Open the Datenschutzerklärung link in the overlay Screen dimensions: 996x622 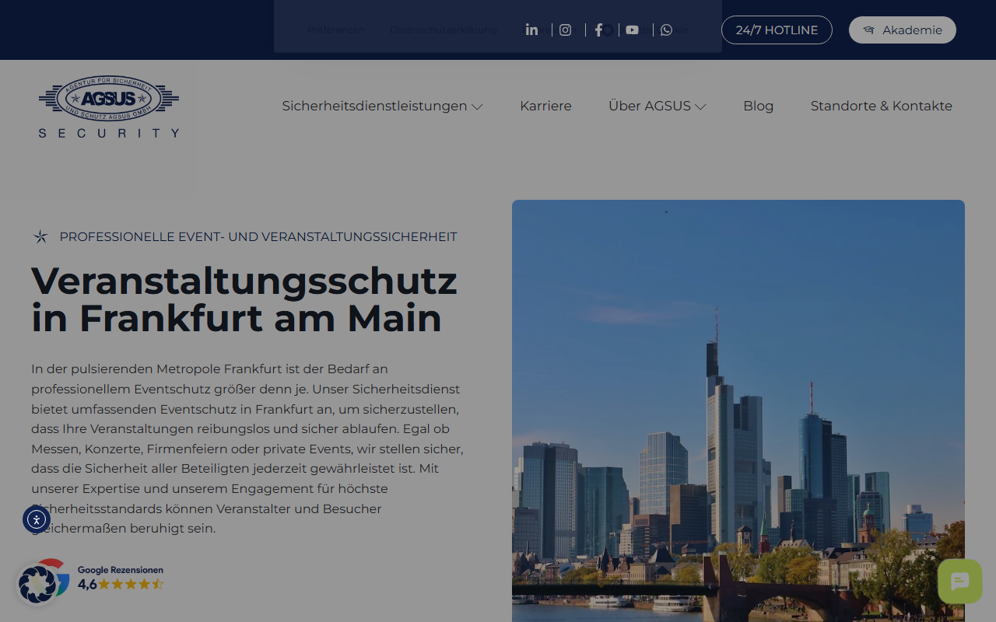(x=444, y=30)
